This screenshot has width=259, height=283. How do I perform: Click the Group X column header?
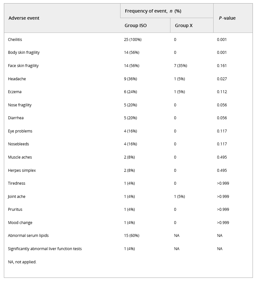point(184,25)
